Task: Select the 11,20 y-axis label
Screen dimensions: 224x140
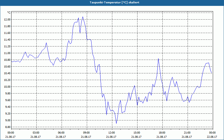Action: [7, 46]
